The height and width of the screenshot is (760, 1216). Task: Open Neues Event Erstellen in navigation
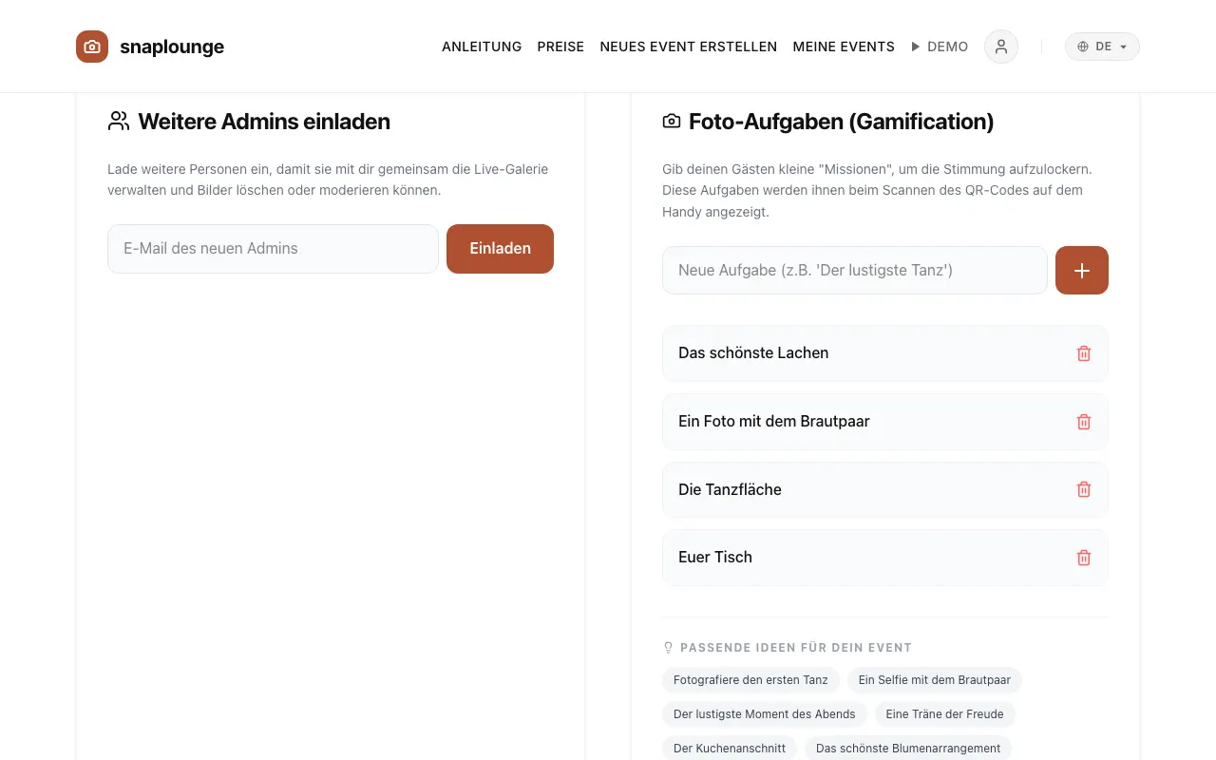point(689,47)
